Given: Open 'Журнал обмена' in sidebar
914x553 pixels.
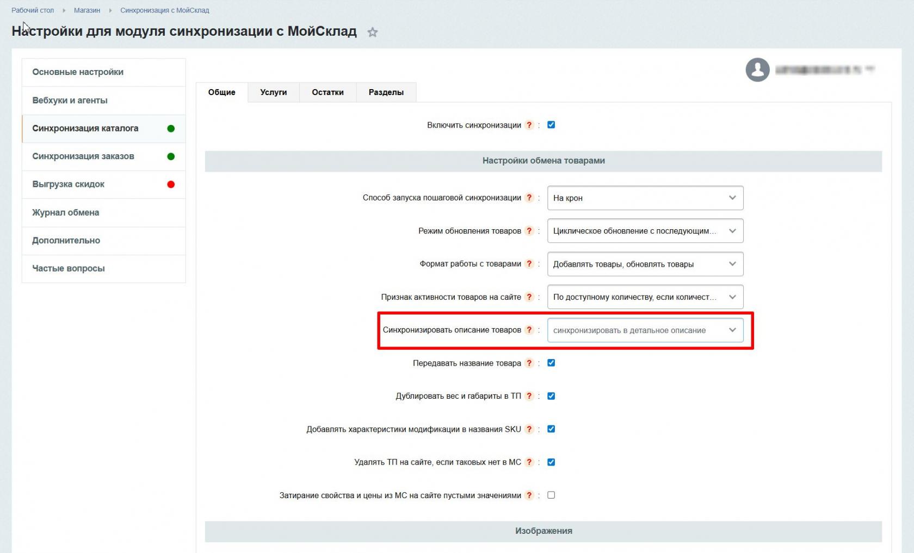Looking at the screenshot, I should pyautogui.click(x=103, y=212).
